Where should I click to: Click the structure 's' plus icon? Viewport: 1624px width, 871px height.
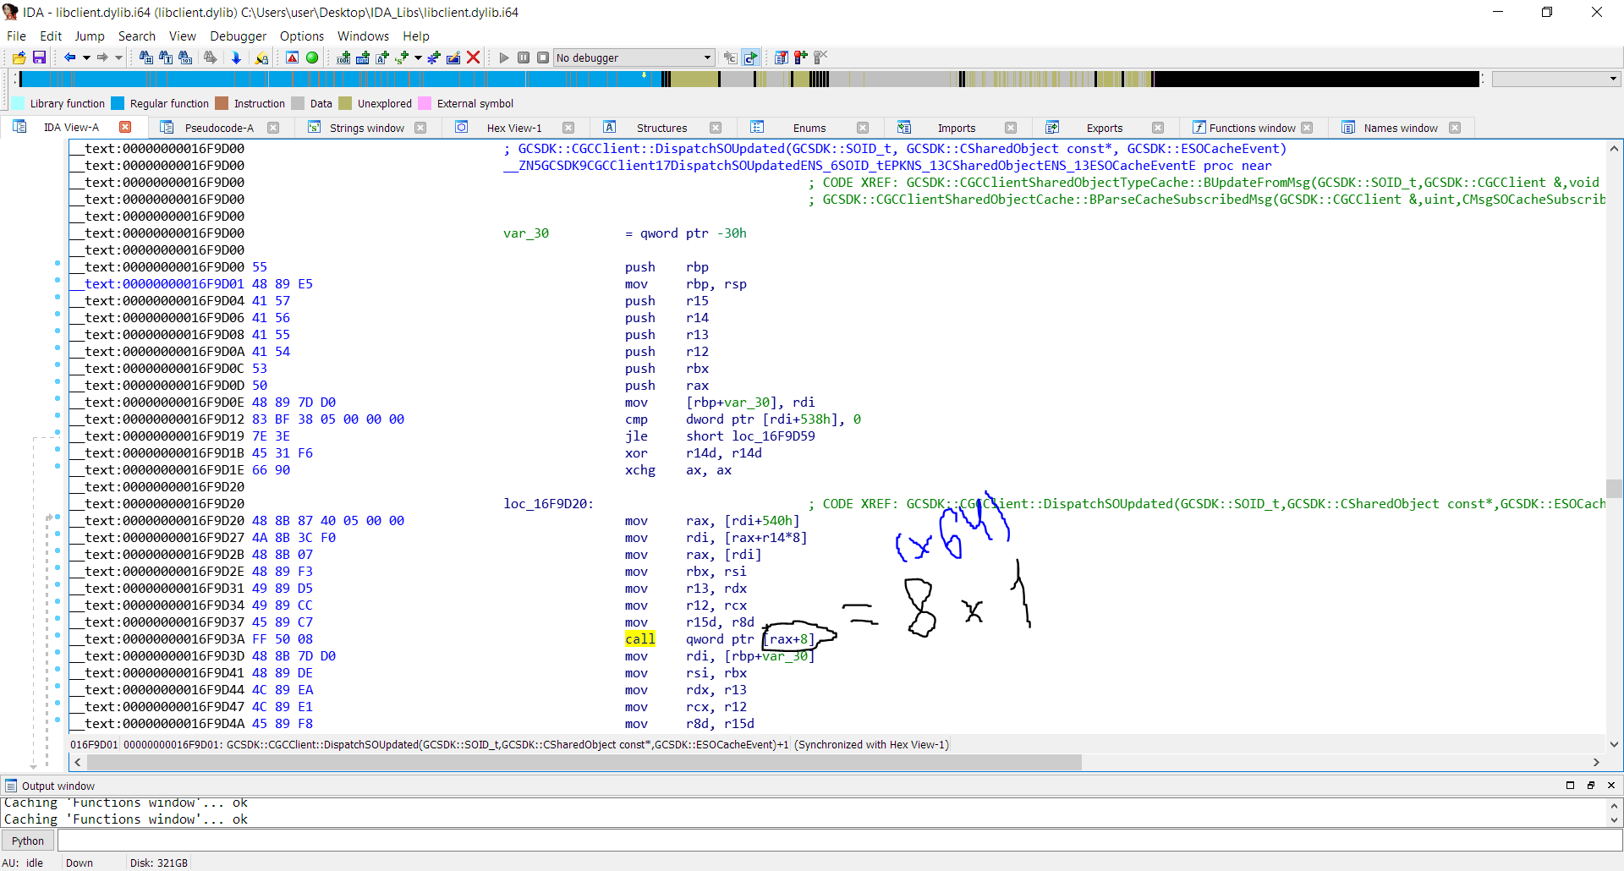coord(402,58)
